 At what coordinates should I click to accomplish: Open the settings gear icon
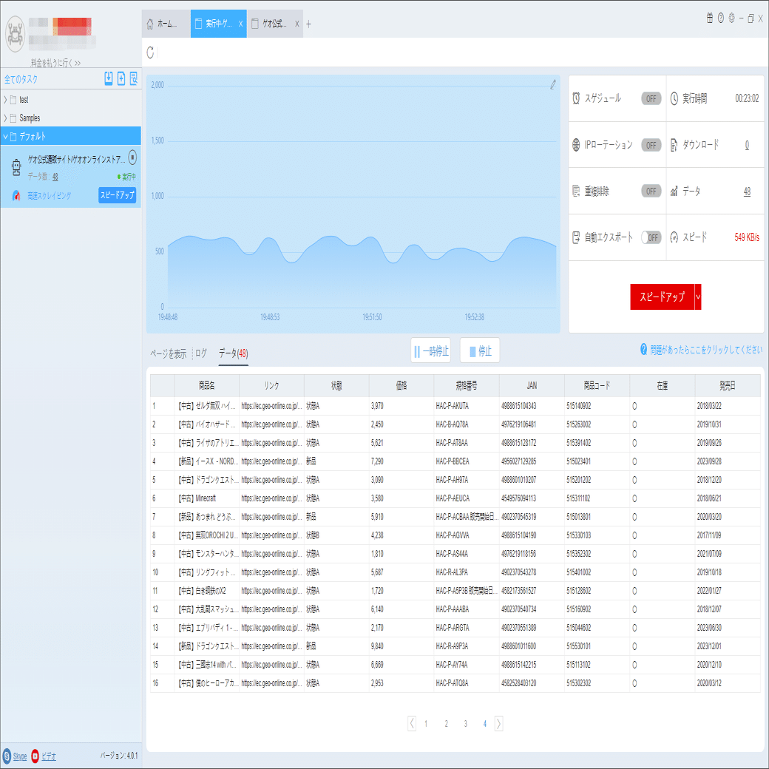click(731, 18)
